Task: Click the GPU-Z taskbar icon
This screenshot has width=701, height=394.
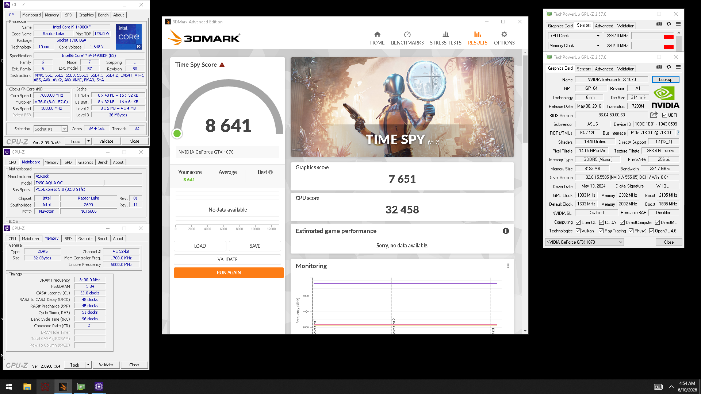Action: click(81, 387)
